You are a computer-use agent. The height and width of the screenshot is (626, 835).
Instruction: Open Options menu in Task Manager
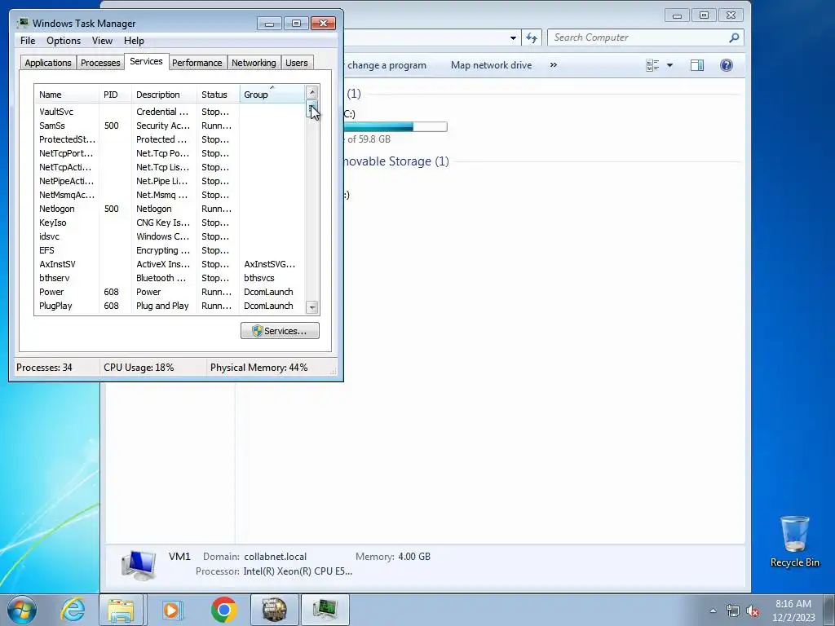(x=64, y=41)
